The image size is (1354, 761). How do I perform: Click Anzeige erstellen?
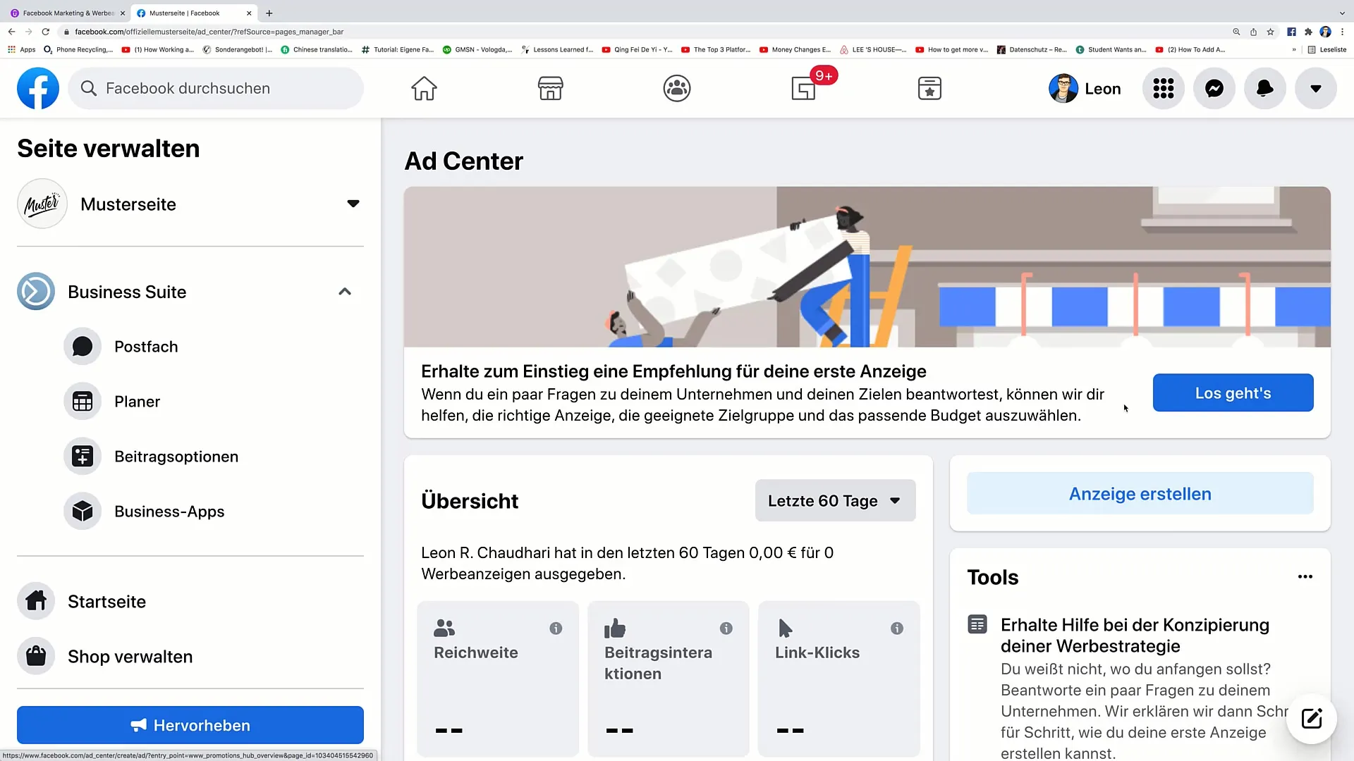(1140, 494)
